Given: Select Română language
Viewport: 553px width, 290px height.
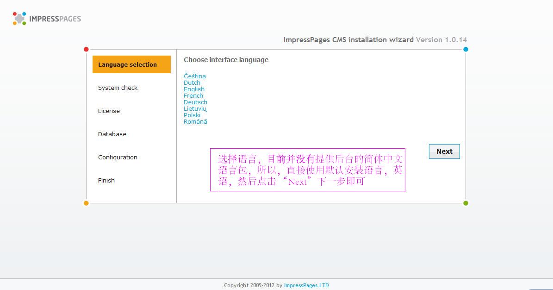Looking at the screenshot, I should 195,121.
